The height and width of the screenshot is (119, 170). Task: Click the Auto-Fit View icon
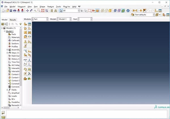(x=43, y=11)
